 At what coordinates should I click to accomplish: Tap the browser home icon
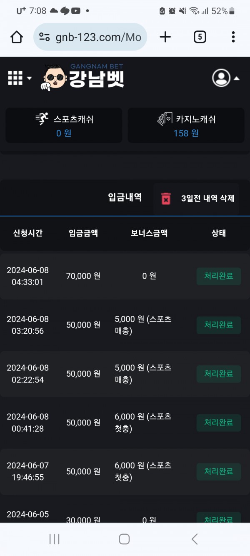pos(17,37)
